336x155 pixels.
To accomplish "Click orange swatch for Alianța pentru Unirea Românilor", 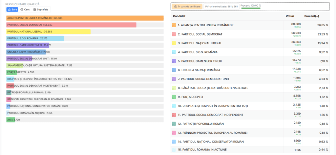I will coord(174,25).
